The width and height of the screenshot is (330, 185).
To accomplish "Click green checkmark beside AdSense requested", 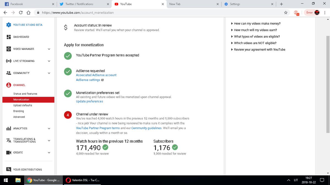I will pyautogui.click(x=68, y=72).
